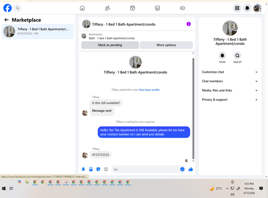Open the Facebook logo home link
The image size is (268, 198).
click(8, 8)
